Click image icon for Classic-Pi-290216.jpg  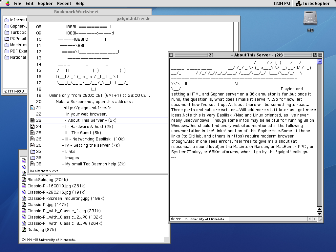coord(24,192)
